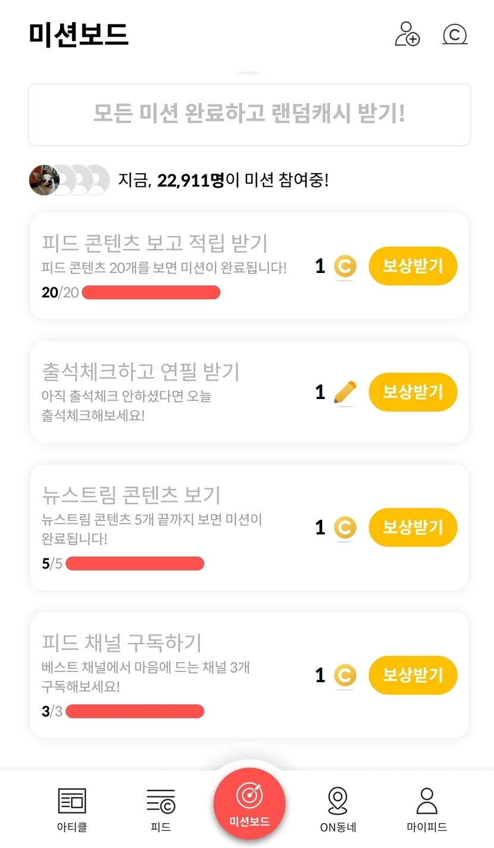Viewport: 494px width, 848px height.
Task: Tap the red 미션보드 center button
Action: coord(249,803)
